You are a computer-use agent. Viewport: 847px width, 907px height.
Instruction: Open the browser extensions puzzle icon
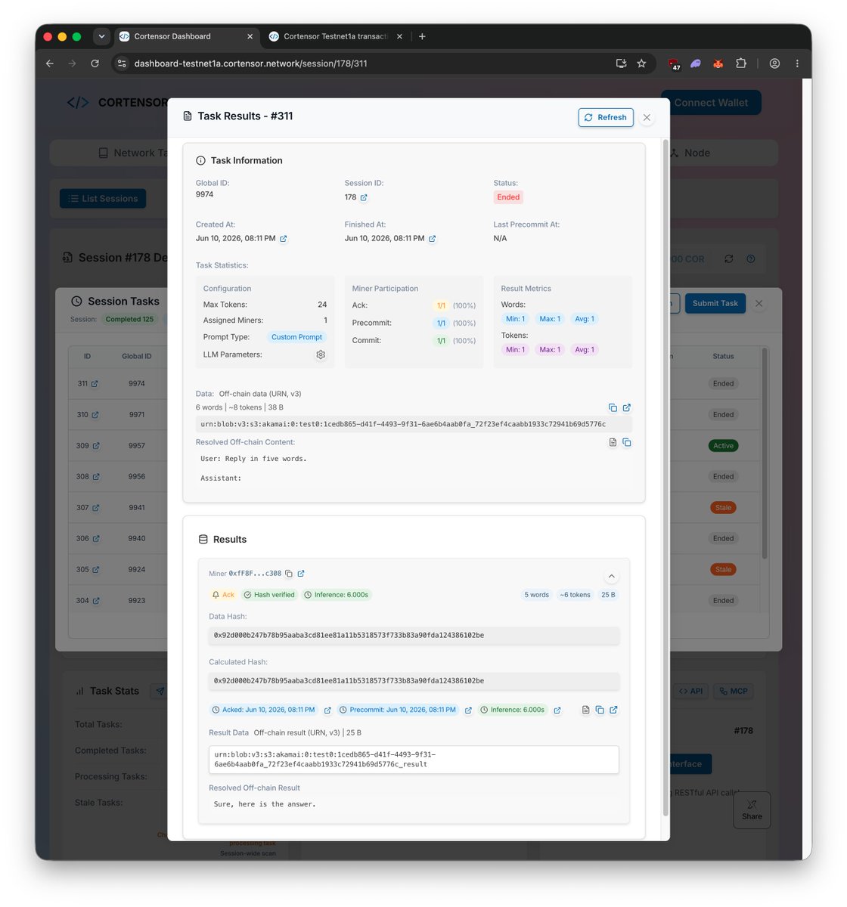click(741, 63)
